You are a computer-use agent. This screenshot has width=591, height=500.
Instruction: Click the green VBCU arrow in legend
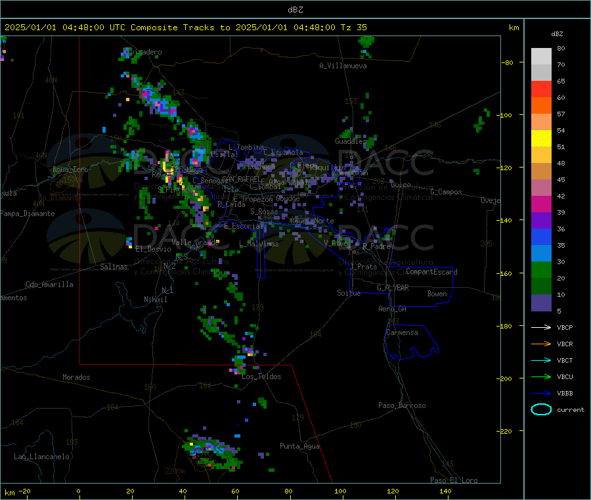[541, 376]
